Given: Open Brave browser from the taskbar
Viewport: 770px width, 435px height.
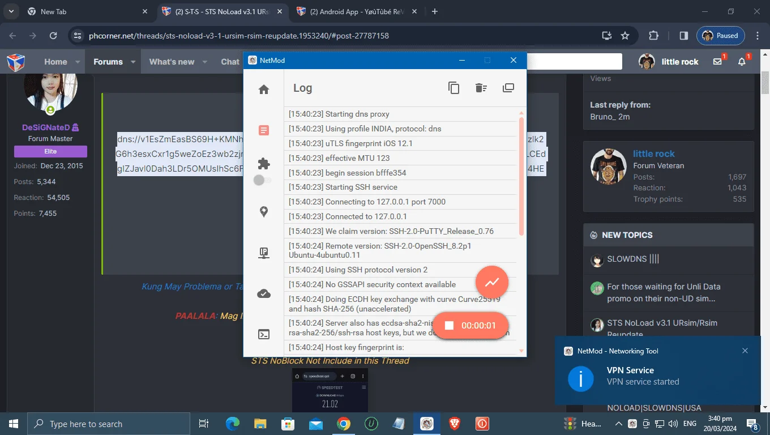Looking at the screenshot, I should pyautogui.click(x=455, y=424).
